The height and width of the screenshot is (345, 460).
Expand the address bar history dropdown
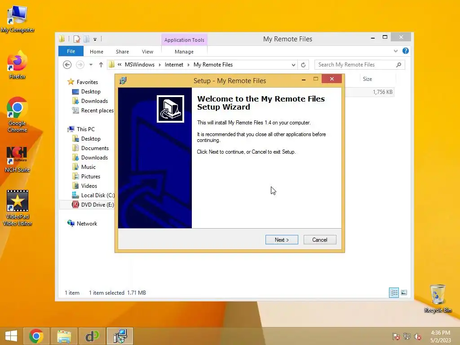click(293, 65)
